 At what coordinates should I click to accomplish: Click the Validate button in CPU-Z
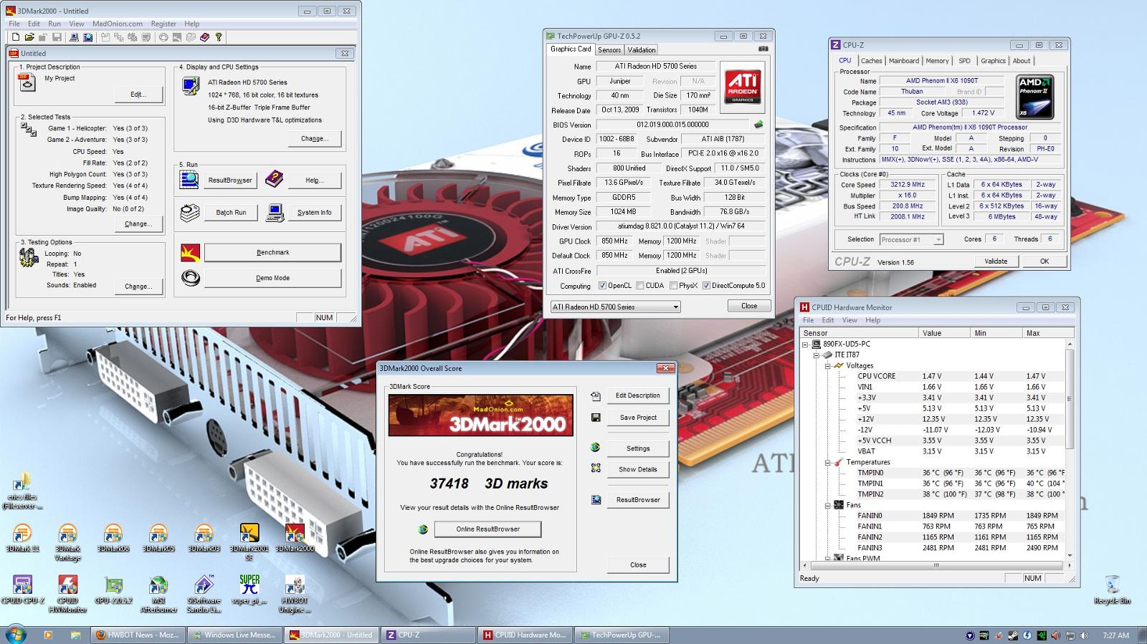(996, 261)
